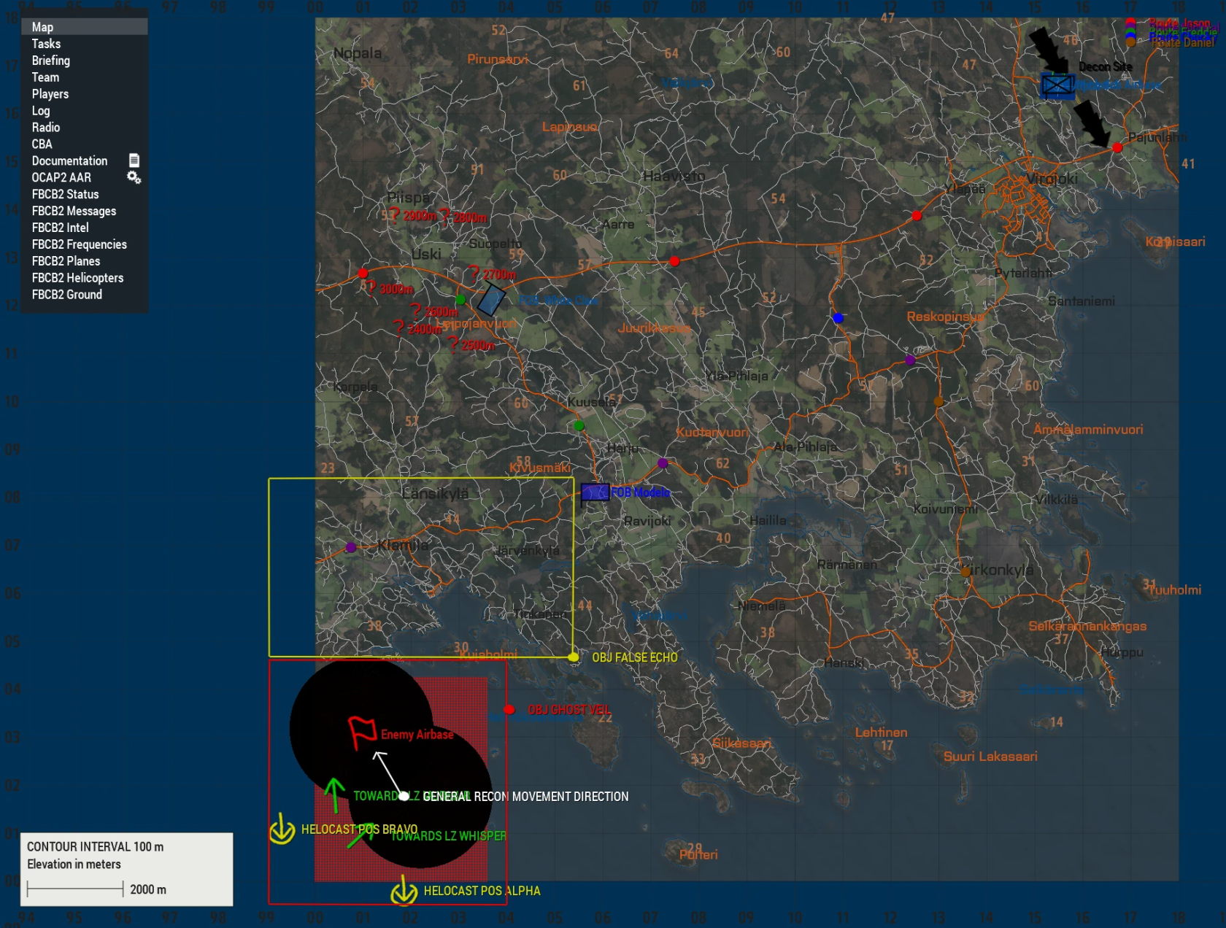This screenshot has width=1226, height=928.
Task: Open the Briefing section
Action: (x=51, y=61)
